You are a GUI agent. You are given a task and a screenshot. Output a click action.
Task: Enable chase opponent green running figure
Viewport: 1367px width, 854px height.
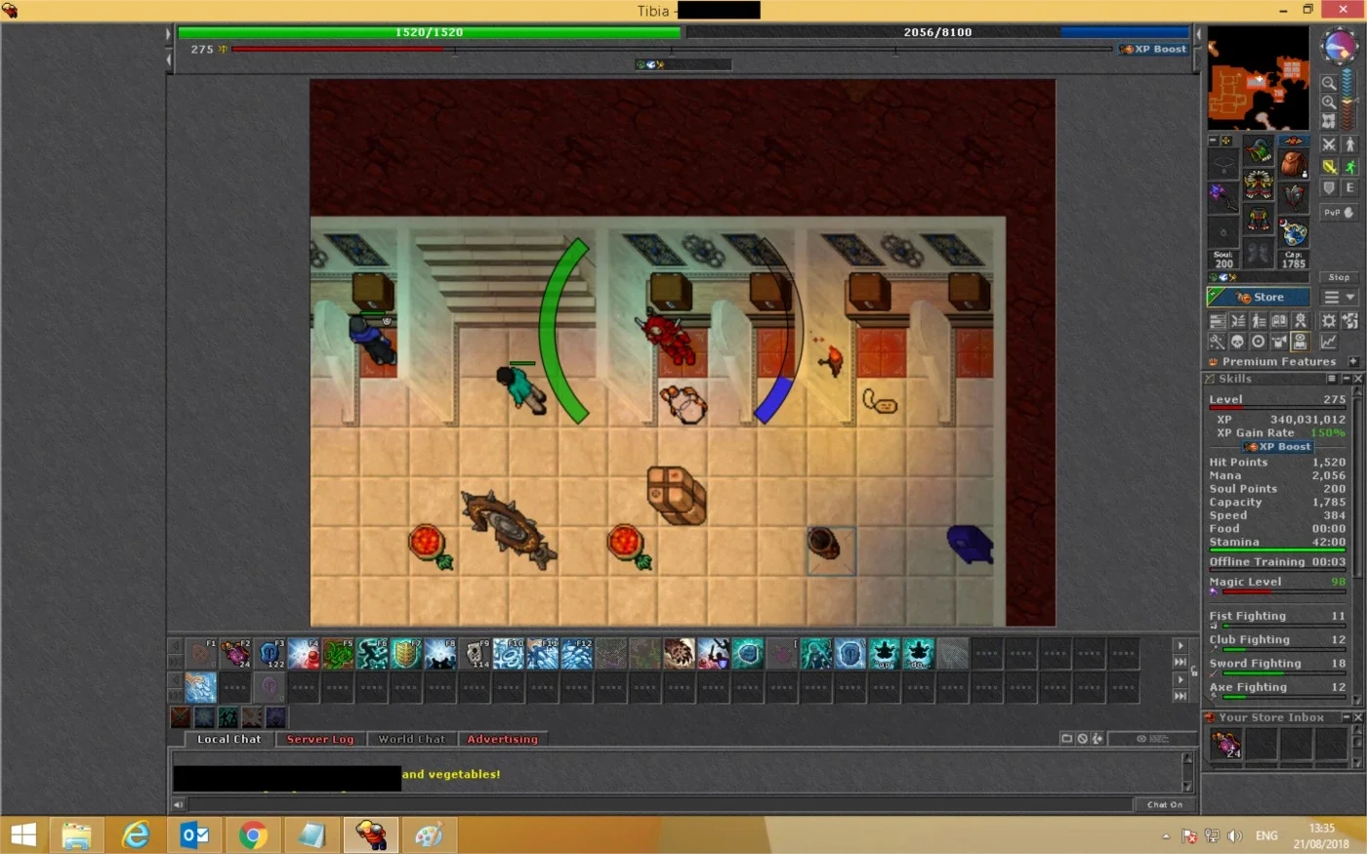pyautogui.click(x=1350, y=167)
